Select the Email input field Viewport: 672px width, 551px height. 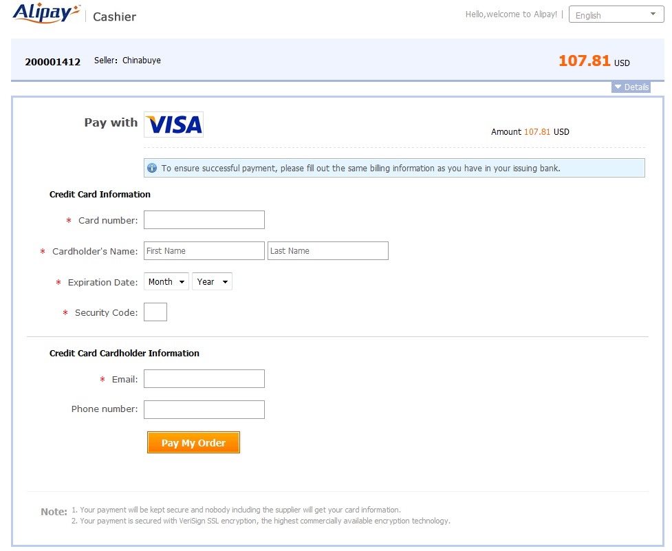coord(204,379)
